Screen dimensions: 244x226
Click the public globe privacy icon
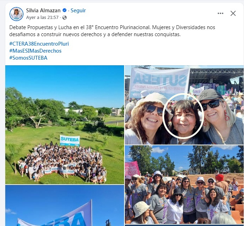coord(65,18)
